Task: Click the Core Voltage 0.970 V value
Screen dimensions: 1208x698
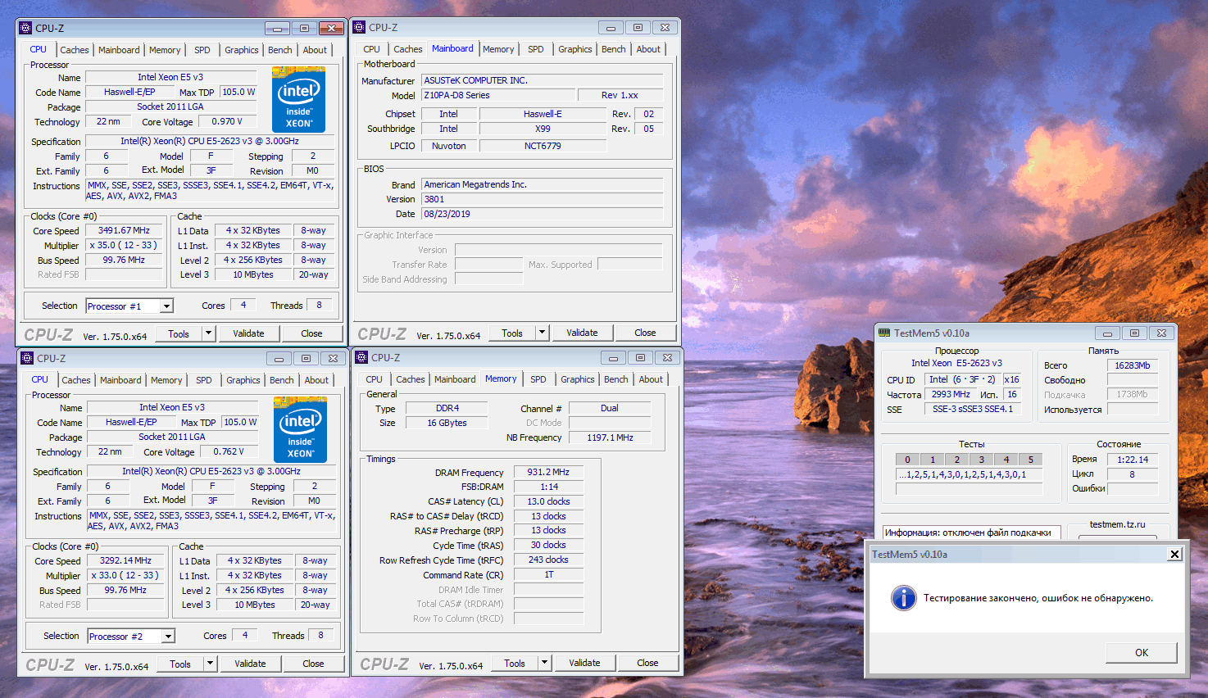Action: 227,121
